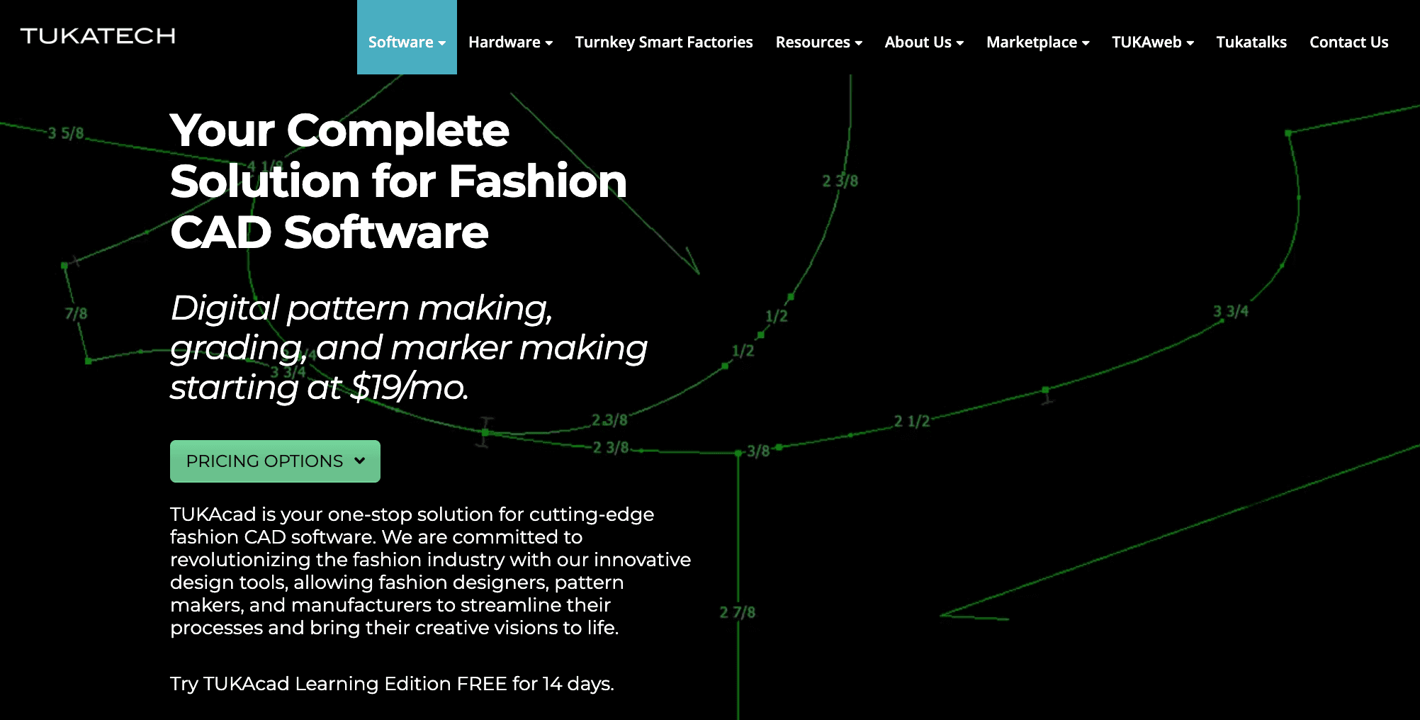
Task: Click the green Pricing Options button
Action: [275, 461]
